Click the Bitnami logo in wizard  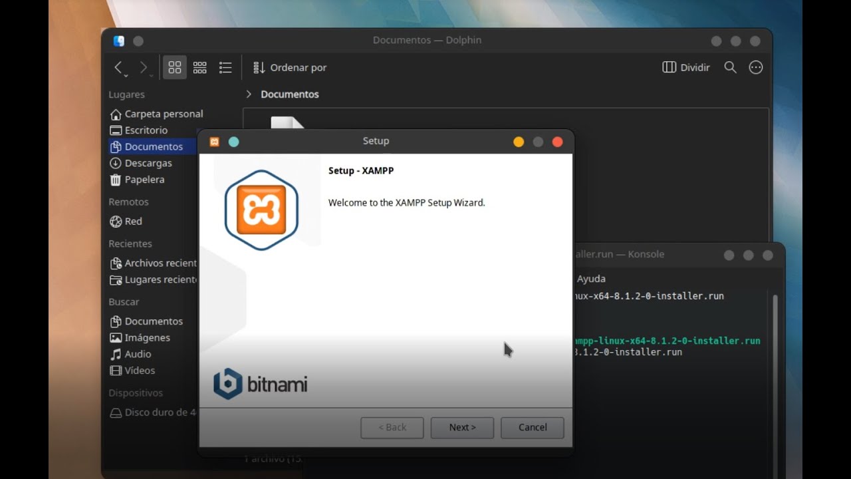[x=260, y=384]
